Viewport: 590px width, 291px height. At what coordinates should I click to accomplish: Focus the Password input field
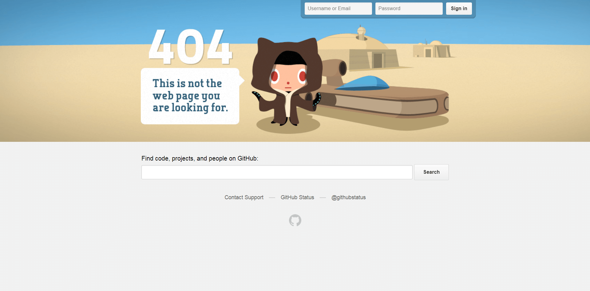[x=409, y=9]
